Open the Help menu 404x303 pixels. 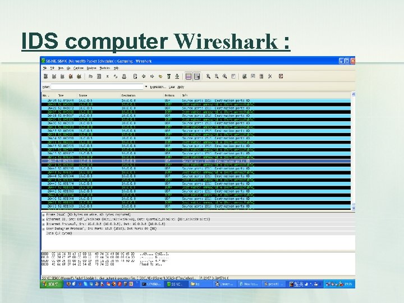pyautogui.click(x=116, y=68)
